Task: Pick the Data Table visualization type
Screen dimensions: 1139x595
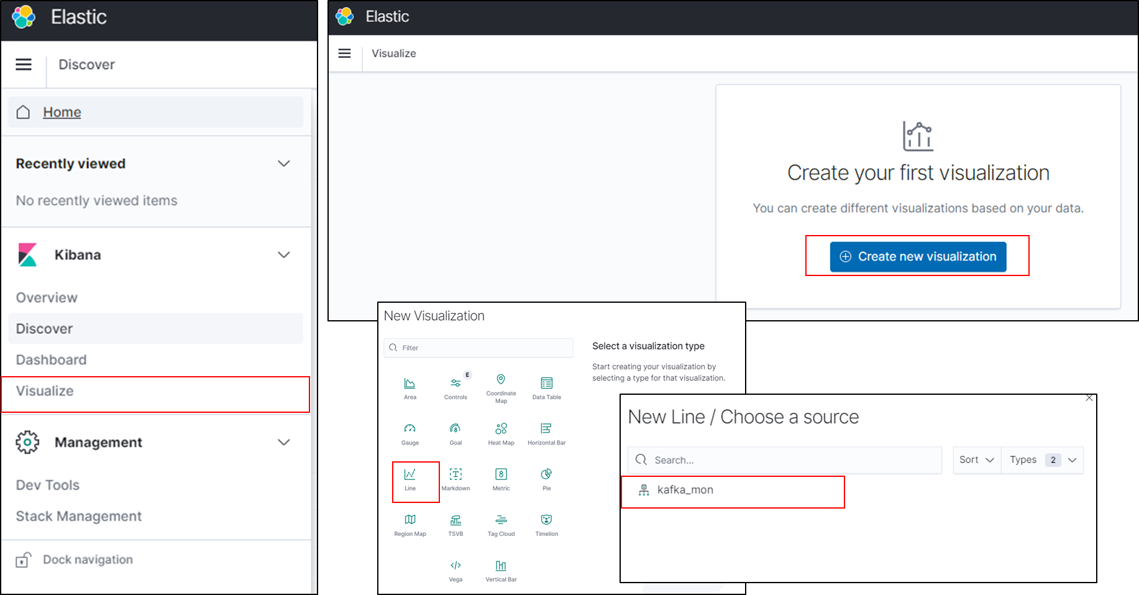Action: tap(546, 387)
